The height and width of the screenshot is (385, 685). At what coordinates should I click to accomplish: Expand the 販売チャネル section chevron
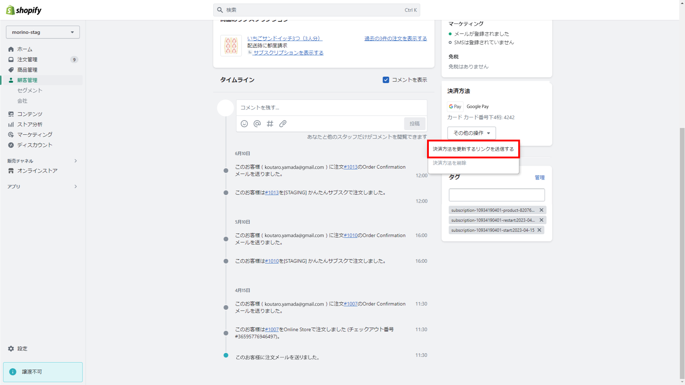(76, 161)
